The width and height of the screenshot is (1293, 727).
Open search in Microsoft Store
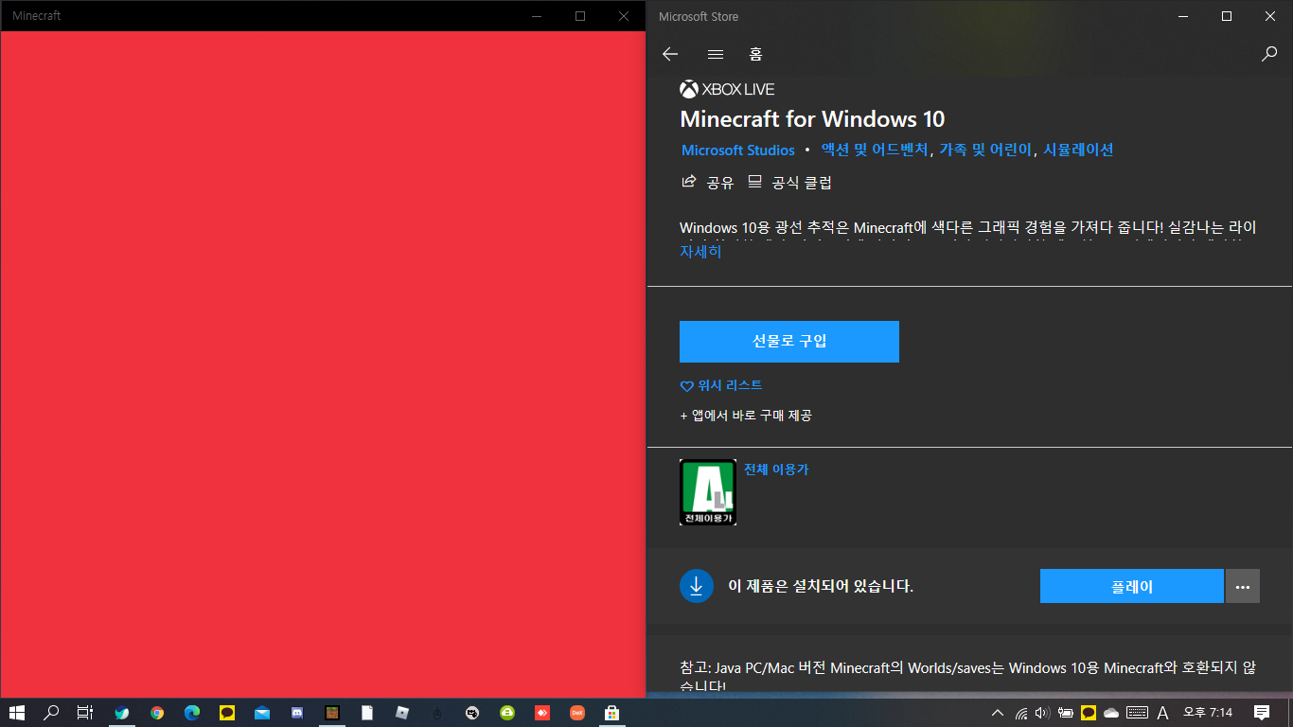(x=1269, y=54)
